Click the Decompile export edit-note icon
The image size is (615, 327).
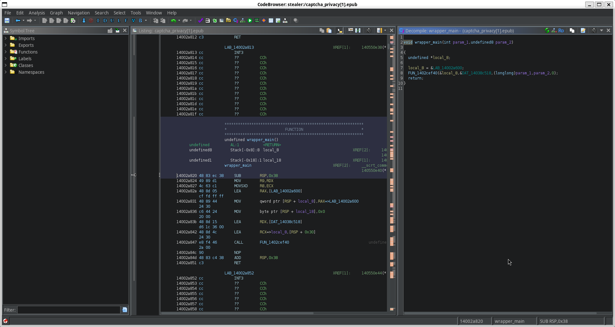point(583,30)
